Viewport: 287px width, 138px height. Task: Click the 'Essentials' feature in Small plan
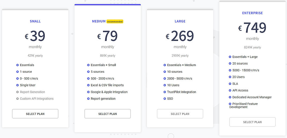coord(27,65)
